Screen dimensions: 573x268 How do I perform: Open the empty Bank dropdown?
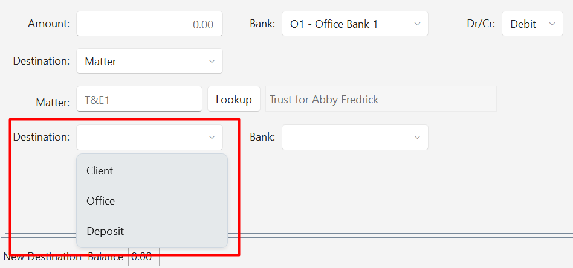(355, 138)
